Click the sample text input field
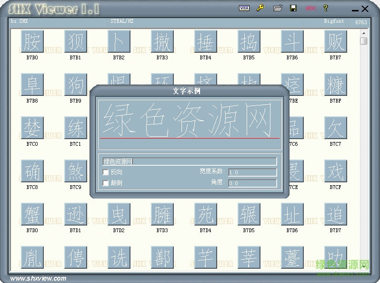The image size is (380, 283). (x=190, y=161)
